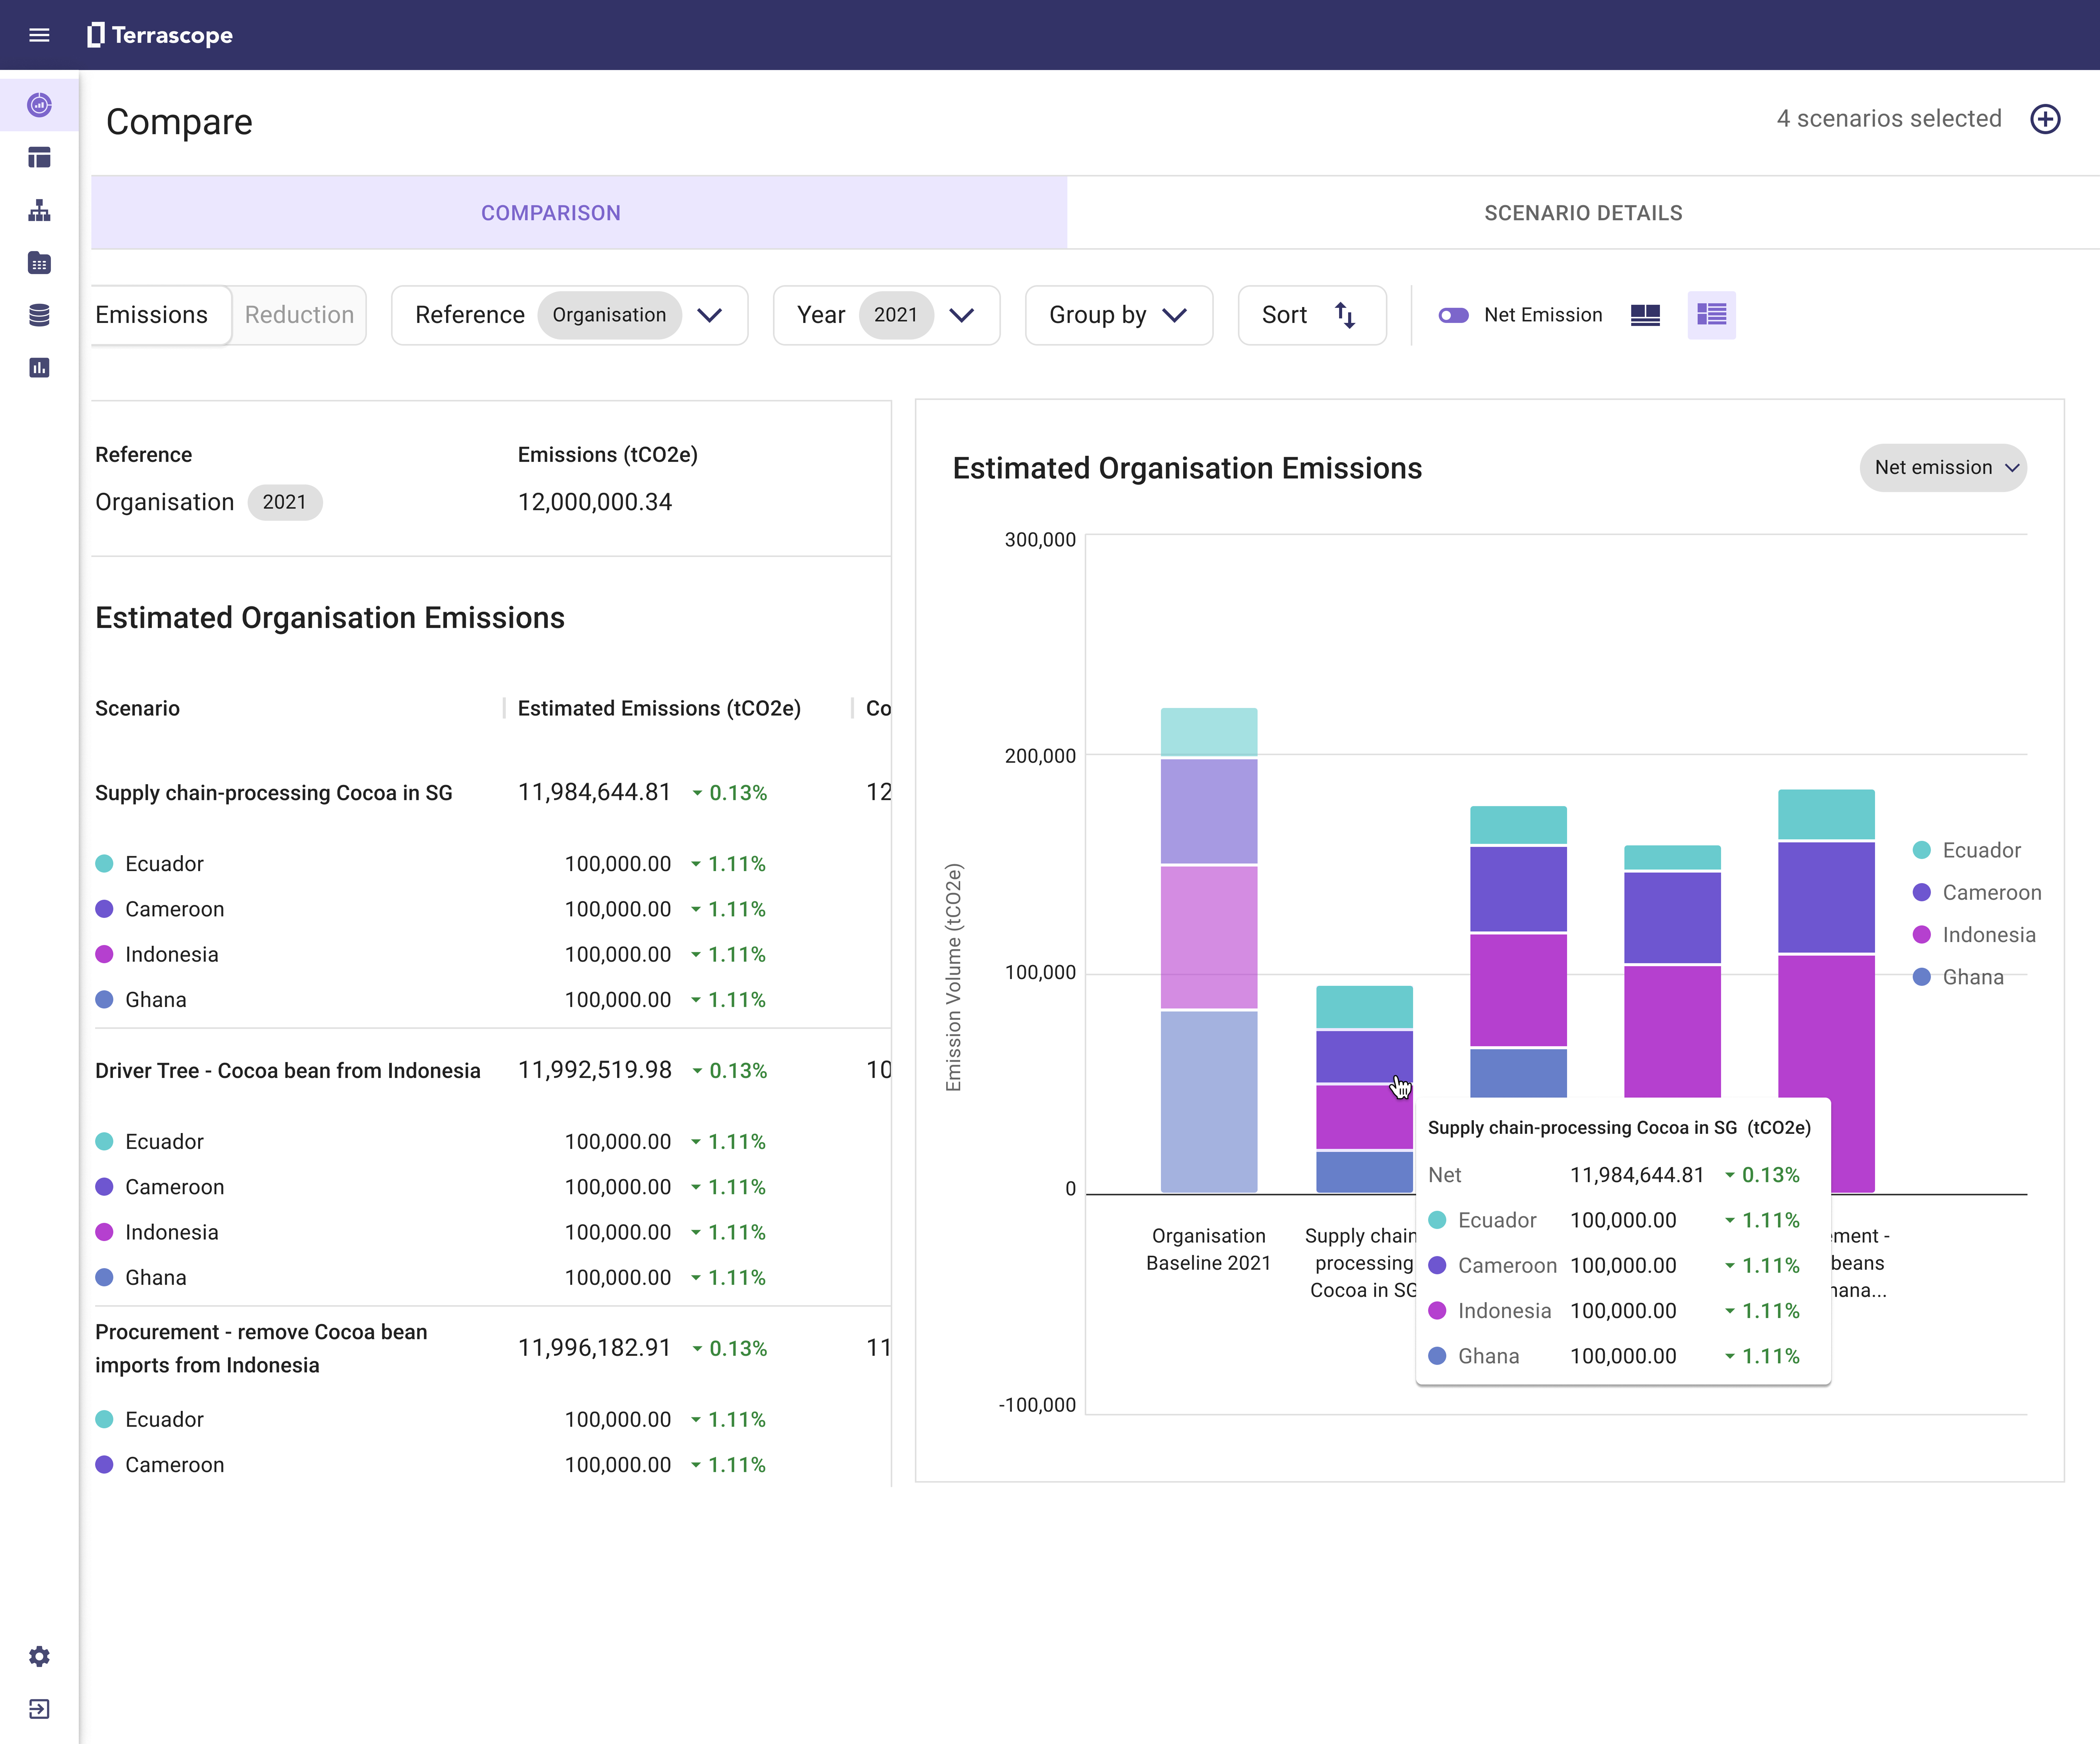Viewport: 2100px width, 1744px height.
Task: Open the Year 2021 dropdown
Action: 886,315
